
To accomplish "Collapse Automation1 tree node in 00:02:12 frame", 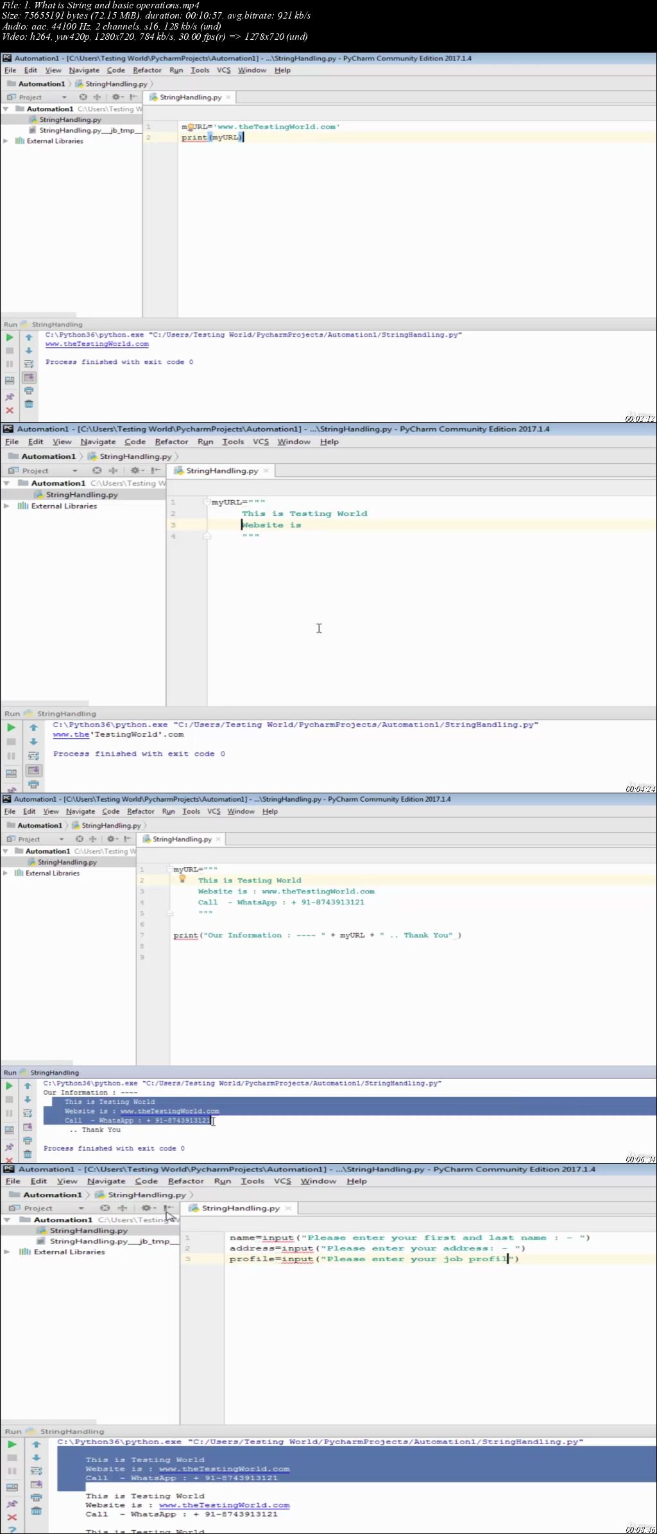I will click(6, 109).
